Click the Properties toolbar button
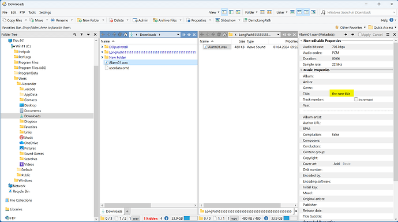Viewport: 398px width, 222px height. pyautogui.click(x=196, y=20)
